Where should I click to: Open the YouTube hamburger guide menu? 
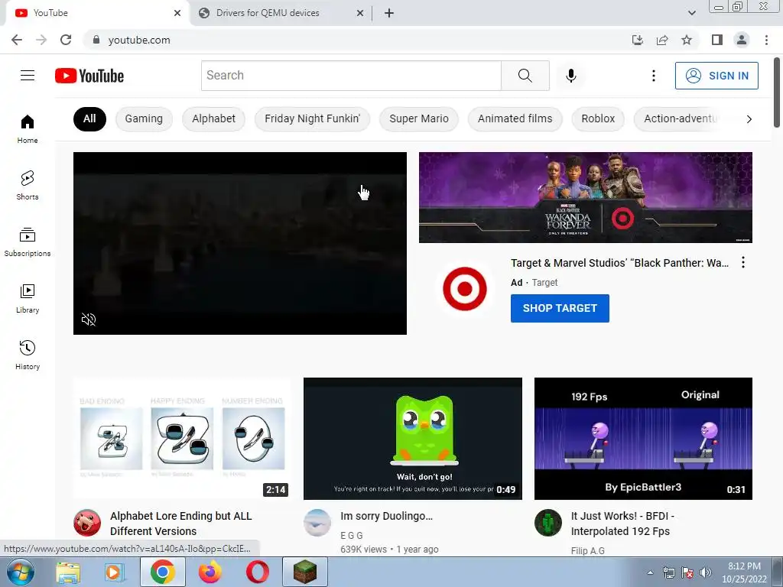tap(28, 76)
